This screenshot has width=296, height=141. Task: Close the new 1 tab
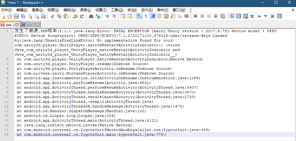(17, 25)
